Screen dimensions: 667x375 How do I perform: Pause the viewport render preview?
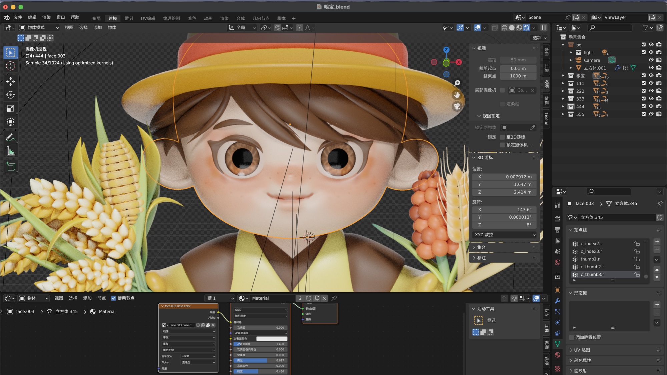544,28
